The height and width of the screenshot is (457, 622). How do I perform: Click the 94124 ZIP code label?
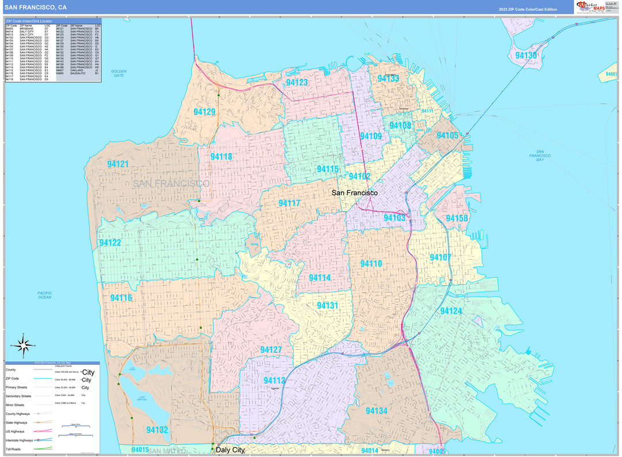coord(451,311)
